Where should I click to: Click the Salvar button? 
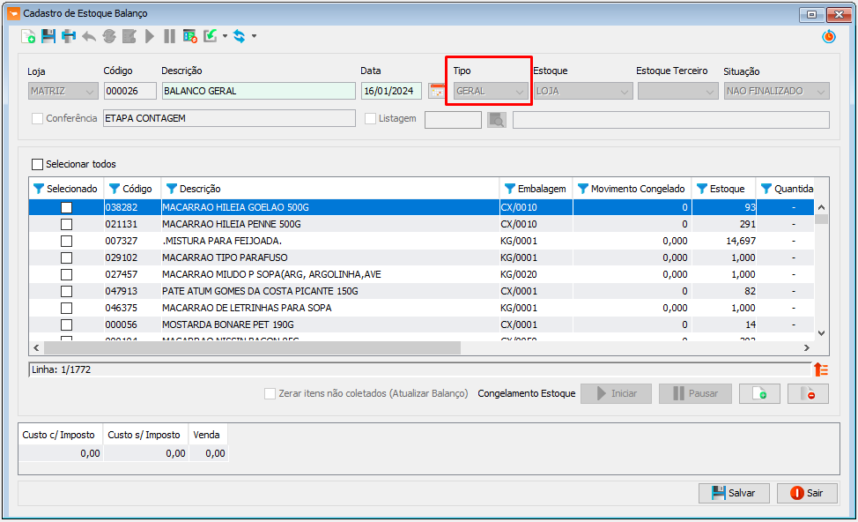point(734,493)
